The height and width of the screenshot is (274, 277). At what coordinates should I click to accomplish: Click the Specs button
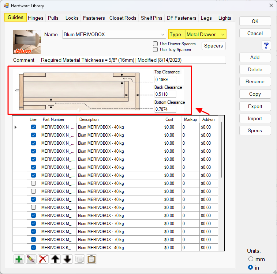click(255, 130)
